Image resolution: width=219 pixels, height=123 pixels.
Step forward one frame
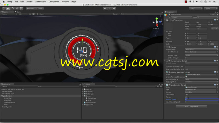(114, 8)
